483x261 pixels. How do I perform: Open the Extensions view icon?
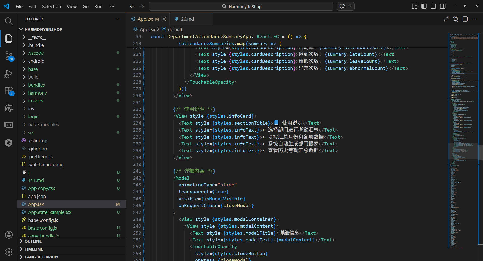[x=9, y=91]
